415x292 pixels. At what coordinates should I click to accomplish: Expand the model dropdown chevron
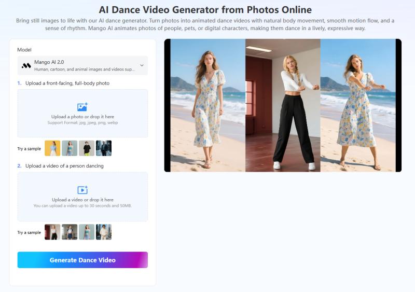pos(142,65)
